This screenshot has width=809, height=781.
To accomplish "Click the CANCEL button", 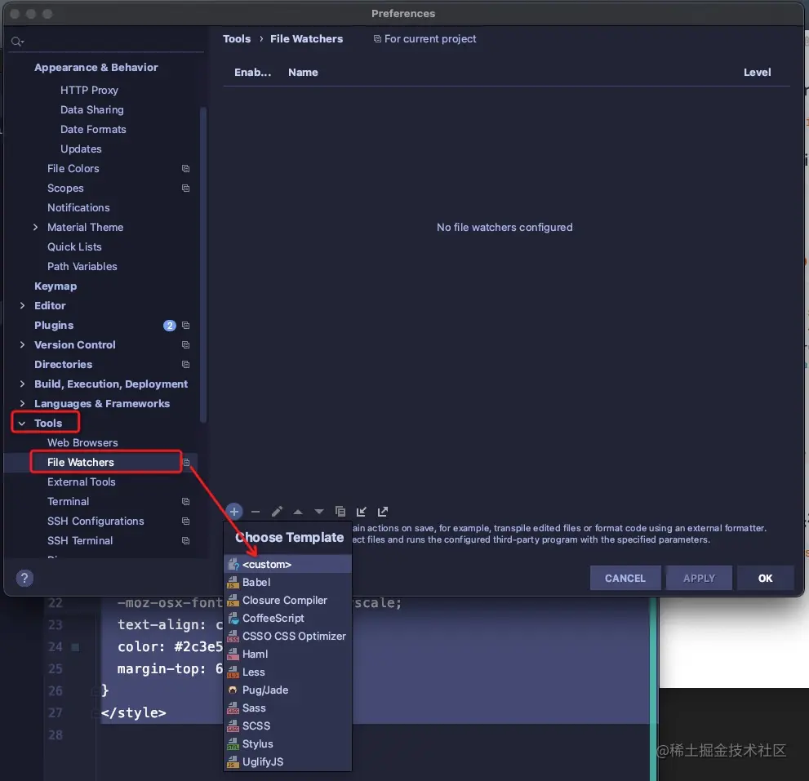I will (x=625, y=578).
